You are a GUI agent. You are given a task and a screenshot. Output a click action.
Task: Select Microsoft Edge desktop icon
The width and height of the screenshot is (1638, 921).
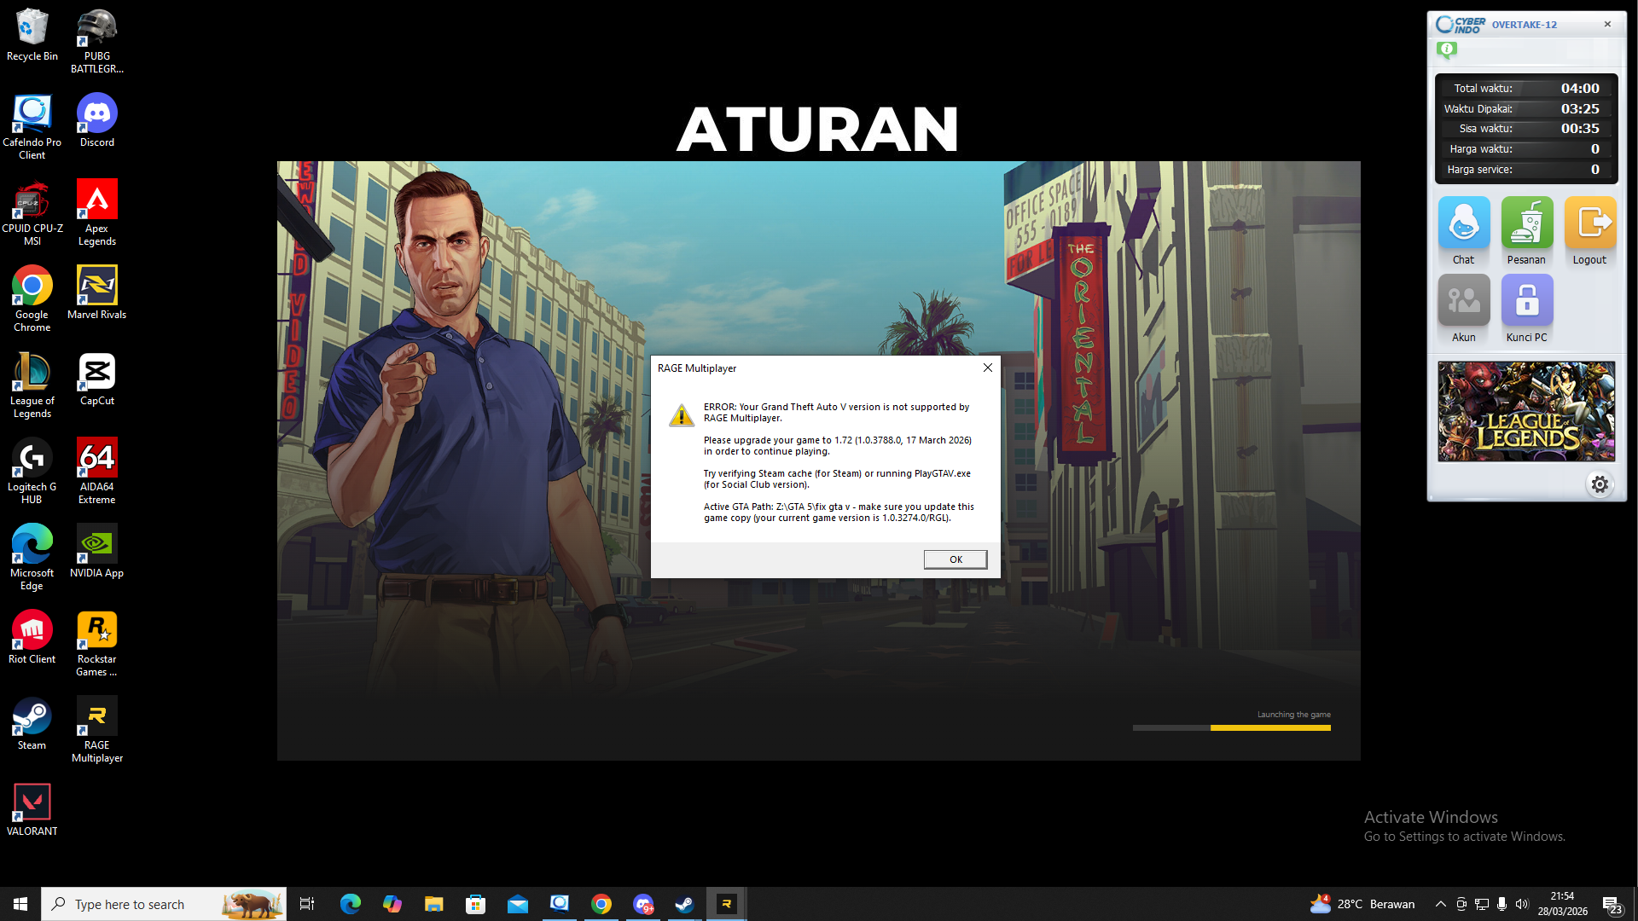32,558
